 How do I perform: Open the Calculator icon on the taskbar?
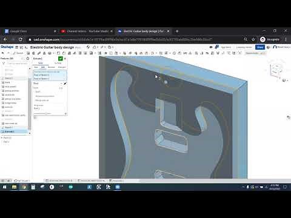[x=33, y=187]
